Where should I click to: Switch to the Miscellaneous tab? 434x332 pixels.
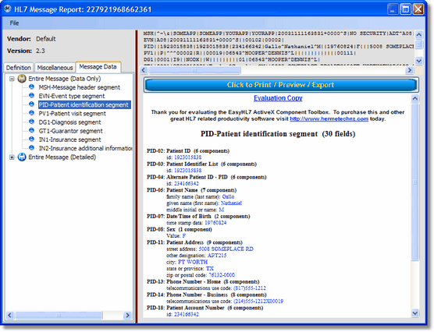(x=55, y=68)
